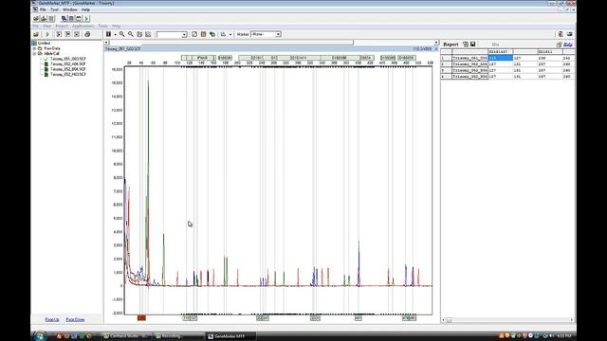Click the browse by all colors icon
Viewport: 607px width, 341px height.
pyautogui.click(x=194, y=34)
